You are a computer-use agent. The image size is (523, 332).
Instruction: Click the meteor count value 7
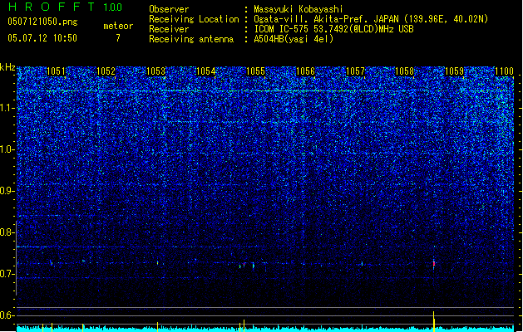tap(118, 38)
